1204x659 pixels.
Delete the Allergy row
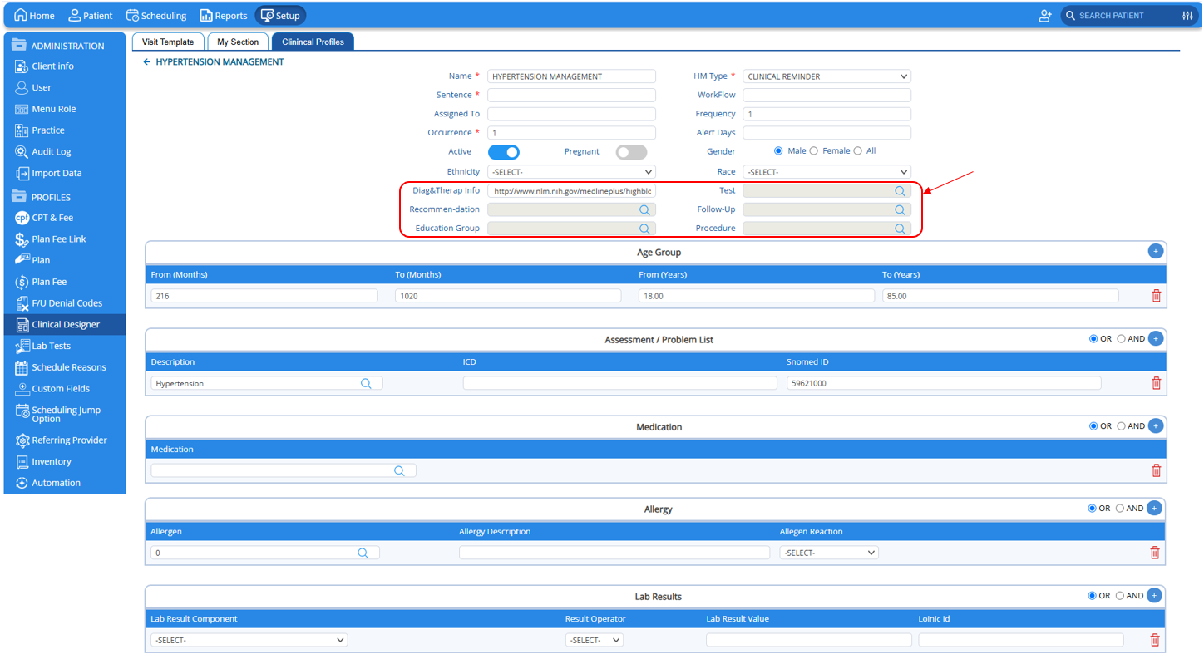[1155, 553]
